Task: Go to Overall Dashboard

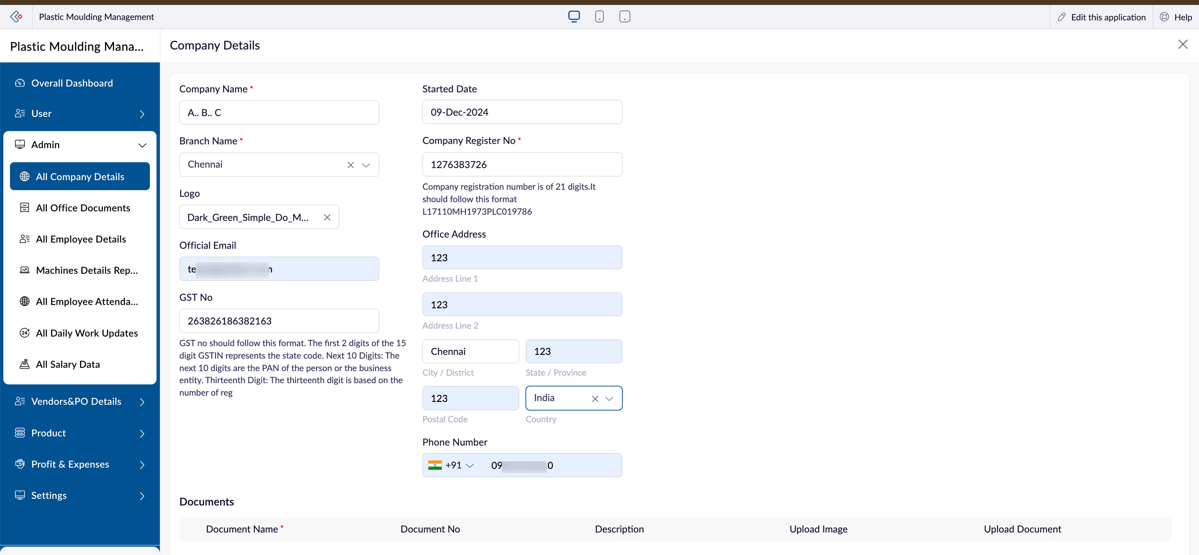Action: (72, 83)
